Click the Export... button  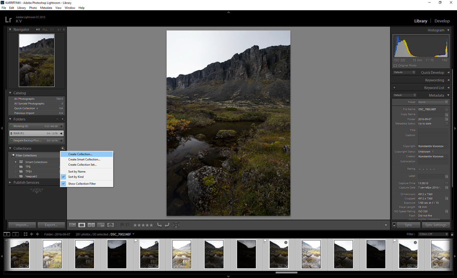pos(51,225)
